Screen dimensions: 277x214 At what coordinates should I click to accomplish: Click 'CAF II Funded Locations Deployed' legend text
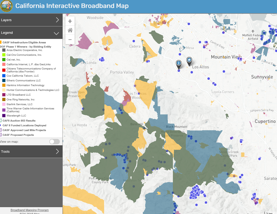click(24, 125)
